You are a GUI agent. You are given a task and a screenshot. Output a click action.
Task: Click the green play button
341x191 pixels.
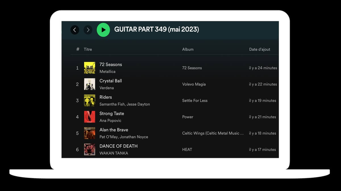103,30
